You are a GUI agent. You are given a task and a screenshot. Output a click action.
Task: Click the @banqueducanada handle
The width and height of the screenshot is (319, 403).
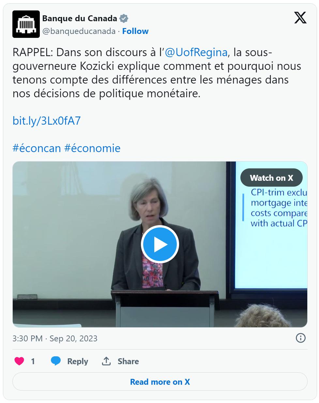tap(79, 31)
